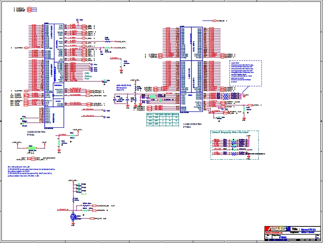The width and height of the screenshot is (325, 251).
Task: Select the CPU Debug Port label
Action: click(x=89, y=75)
